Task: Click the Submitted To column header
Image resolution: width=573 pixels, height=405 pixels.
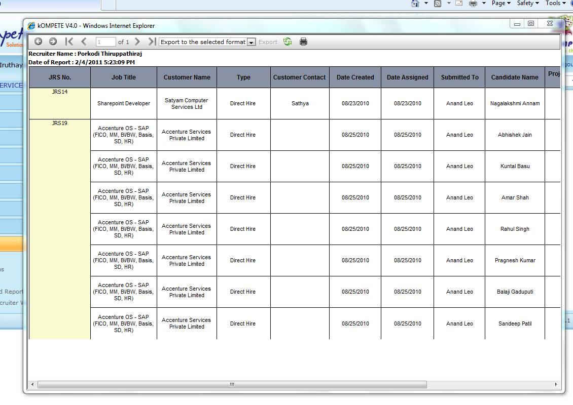Action: click(x=460, y=77)
